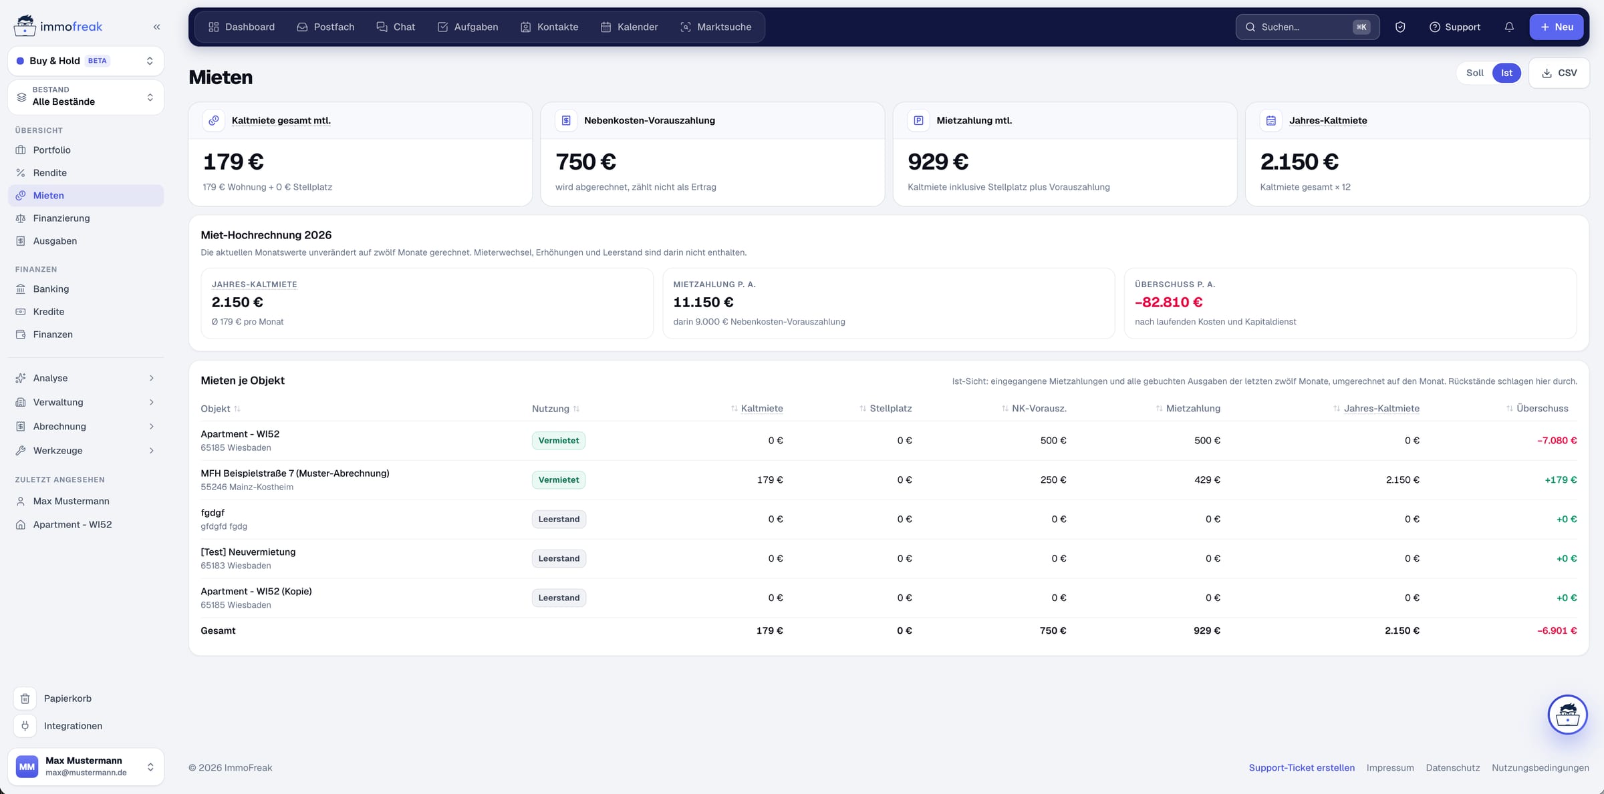Click the Nebenkosten-Vorauszahlung card icon
Image resolution: width=1604 pixels, height=794 pixels.
click(x=566, y=120)
